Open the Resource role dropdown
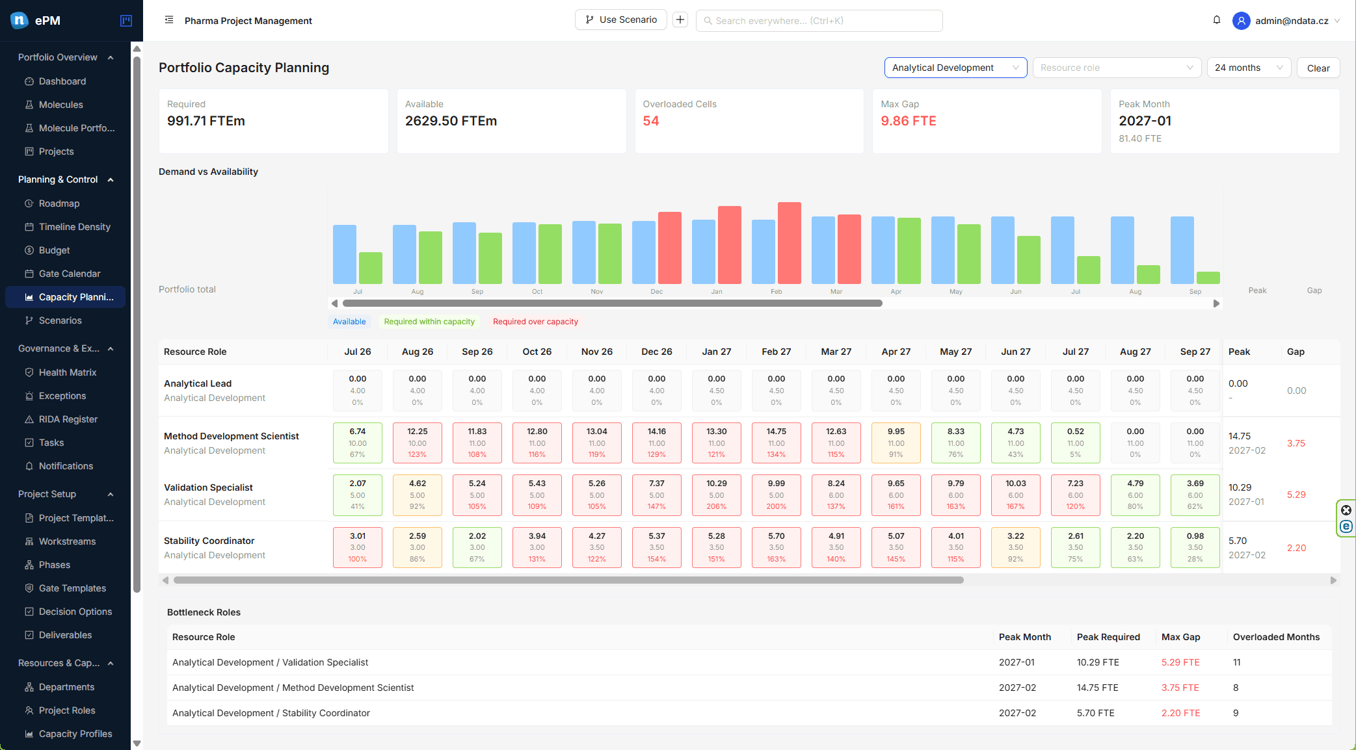Viewport: 1356px width, 750px height. click(x=1117, y=68)
